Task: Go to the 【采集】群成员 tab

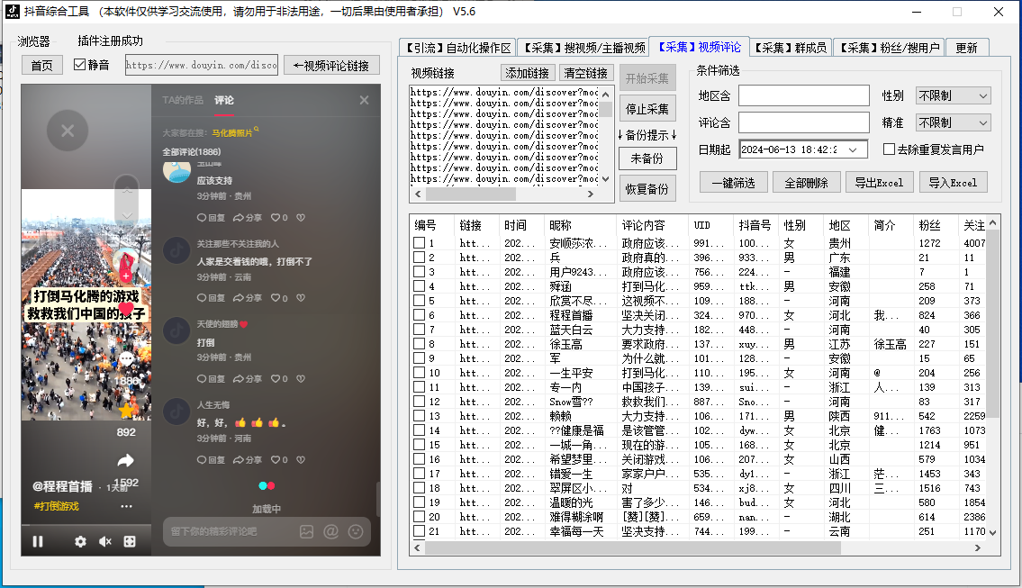Action: 791,48
